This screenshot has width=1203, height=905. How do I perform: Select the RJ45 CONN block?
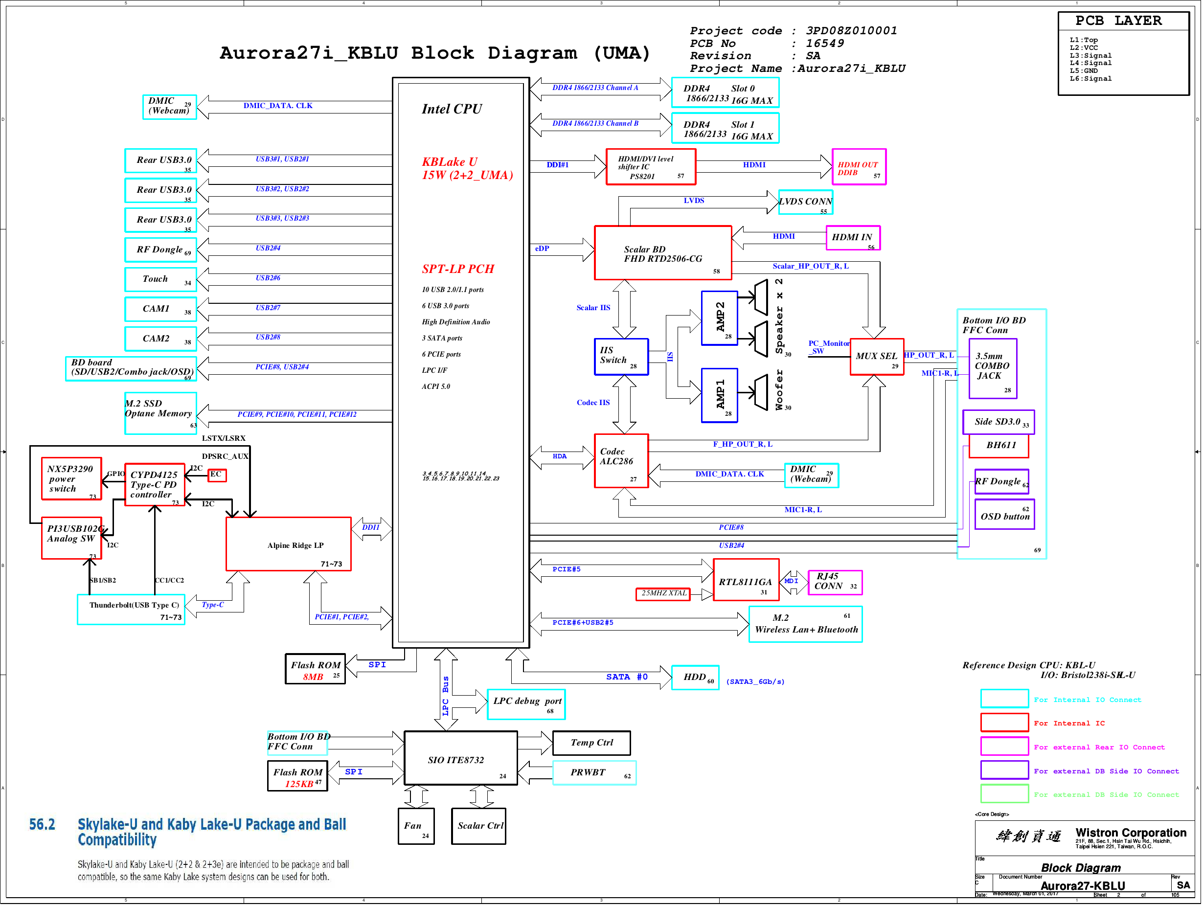pyautogui.click(x=835, y=583)
